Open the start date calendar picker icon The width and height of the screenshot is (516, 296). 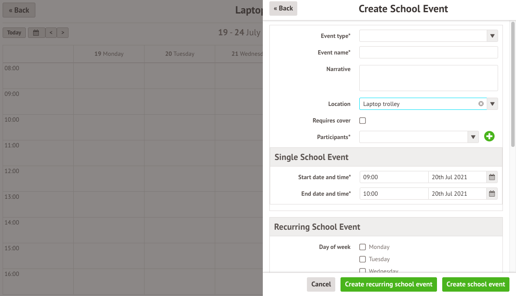[x=492, y=177]
